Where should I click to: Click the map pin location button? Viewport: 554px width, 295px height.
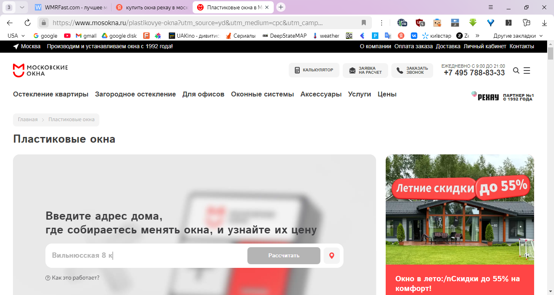332,256
